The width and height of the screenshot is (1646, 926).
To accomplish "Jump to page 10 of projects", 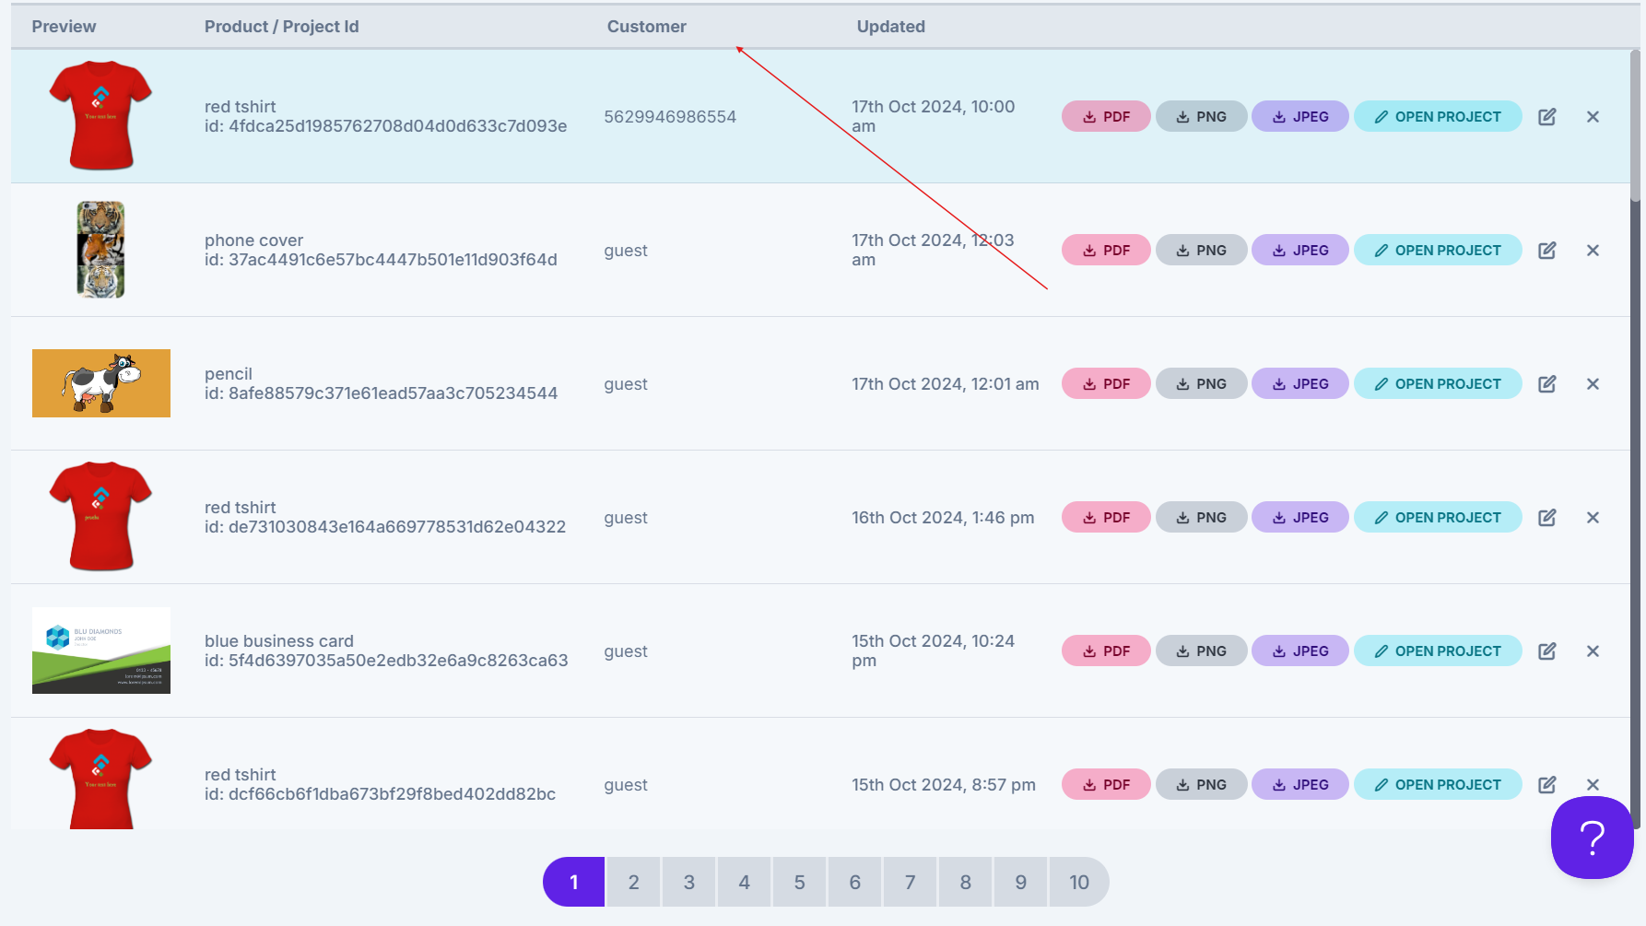I will [1079, 882].
